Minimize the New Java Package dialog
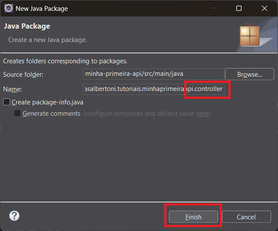This screenshot has height=231, width=278. pyautogui.click(x=214, y=8)
